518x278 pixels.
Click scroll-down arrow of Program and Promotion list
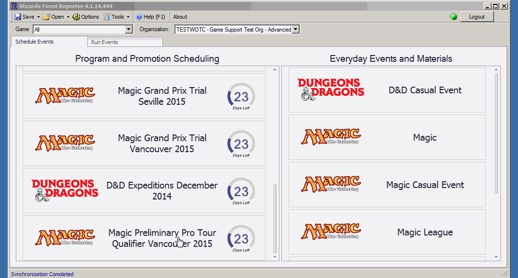click(275, 257)
